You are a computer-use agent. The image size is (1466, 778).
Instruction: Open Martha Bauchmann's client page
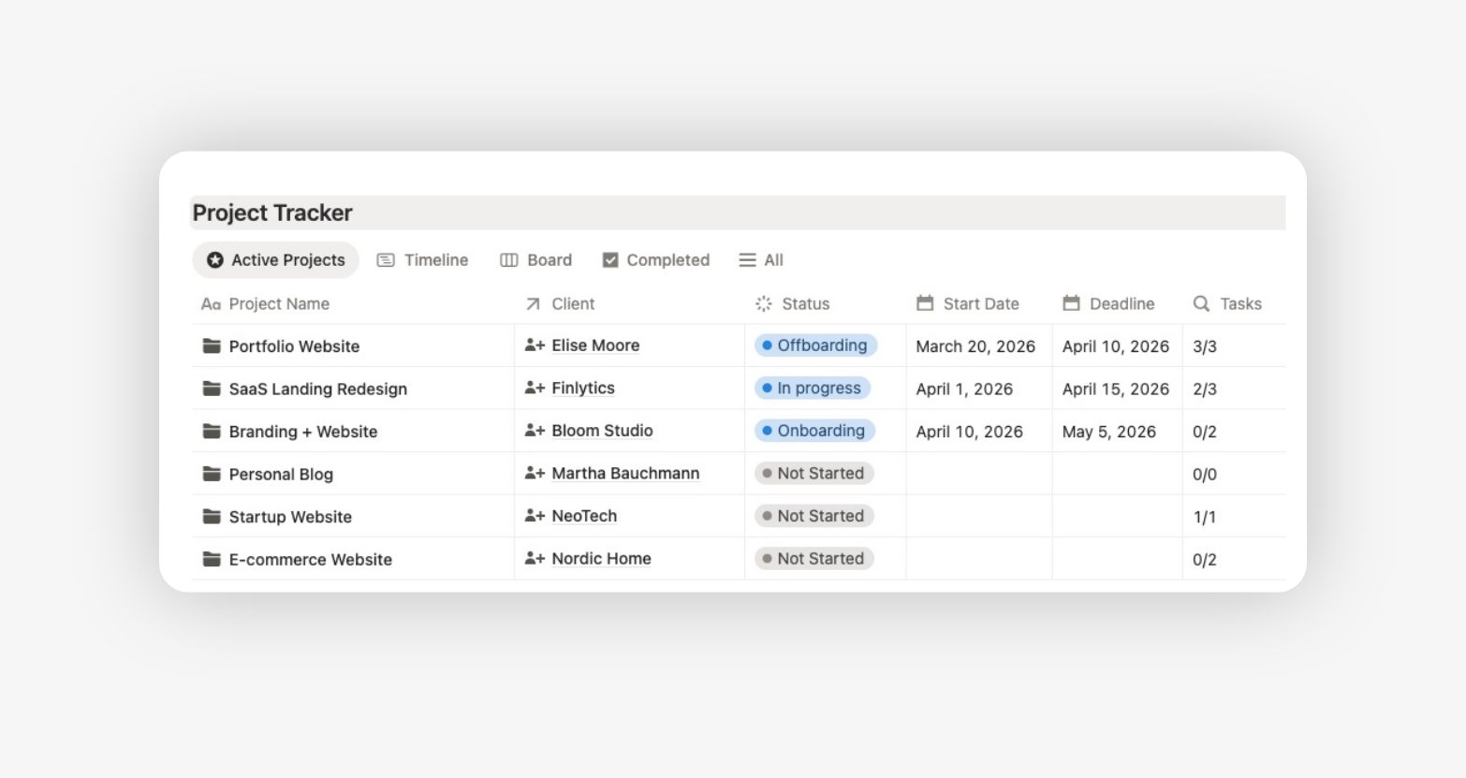[625, 473]
